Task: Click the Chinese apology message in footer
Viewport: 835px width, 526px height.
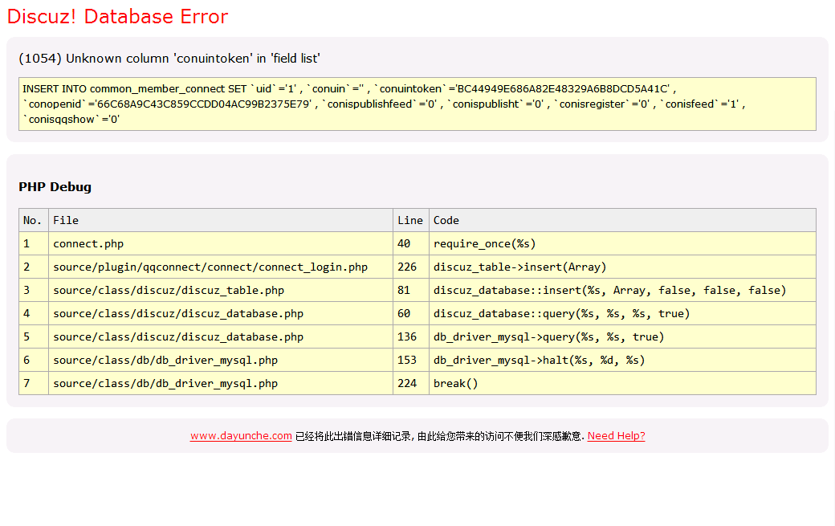Action: pos(439,437)
